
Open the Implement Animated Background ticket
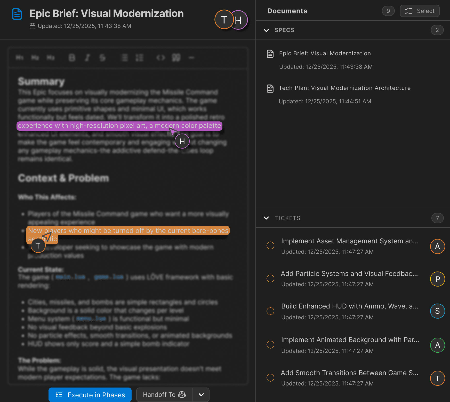pos(350,340)
